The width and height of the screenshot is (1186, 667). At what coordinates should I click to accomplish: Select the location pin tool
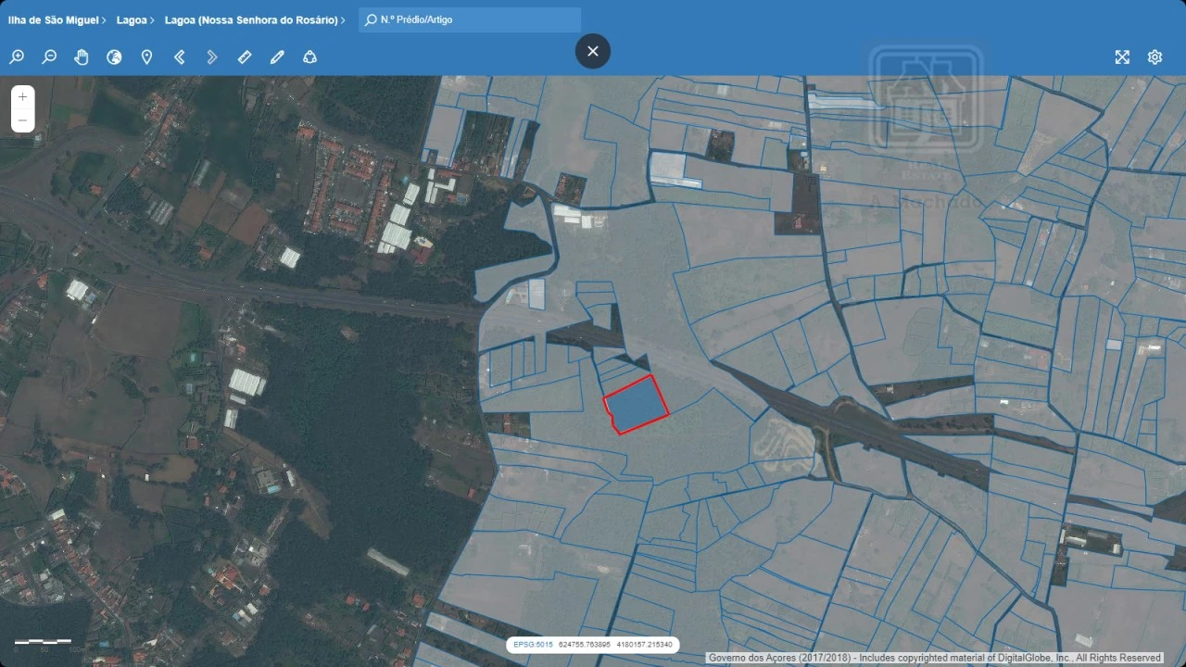click(x=146, y=57)
